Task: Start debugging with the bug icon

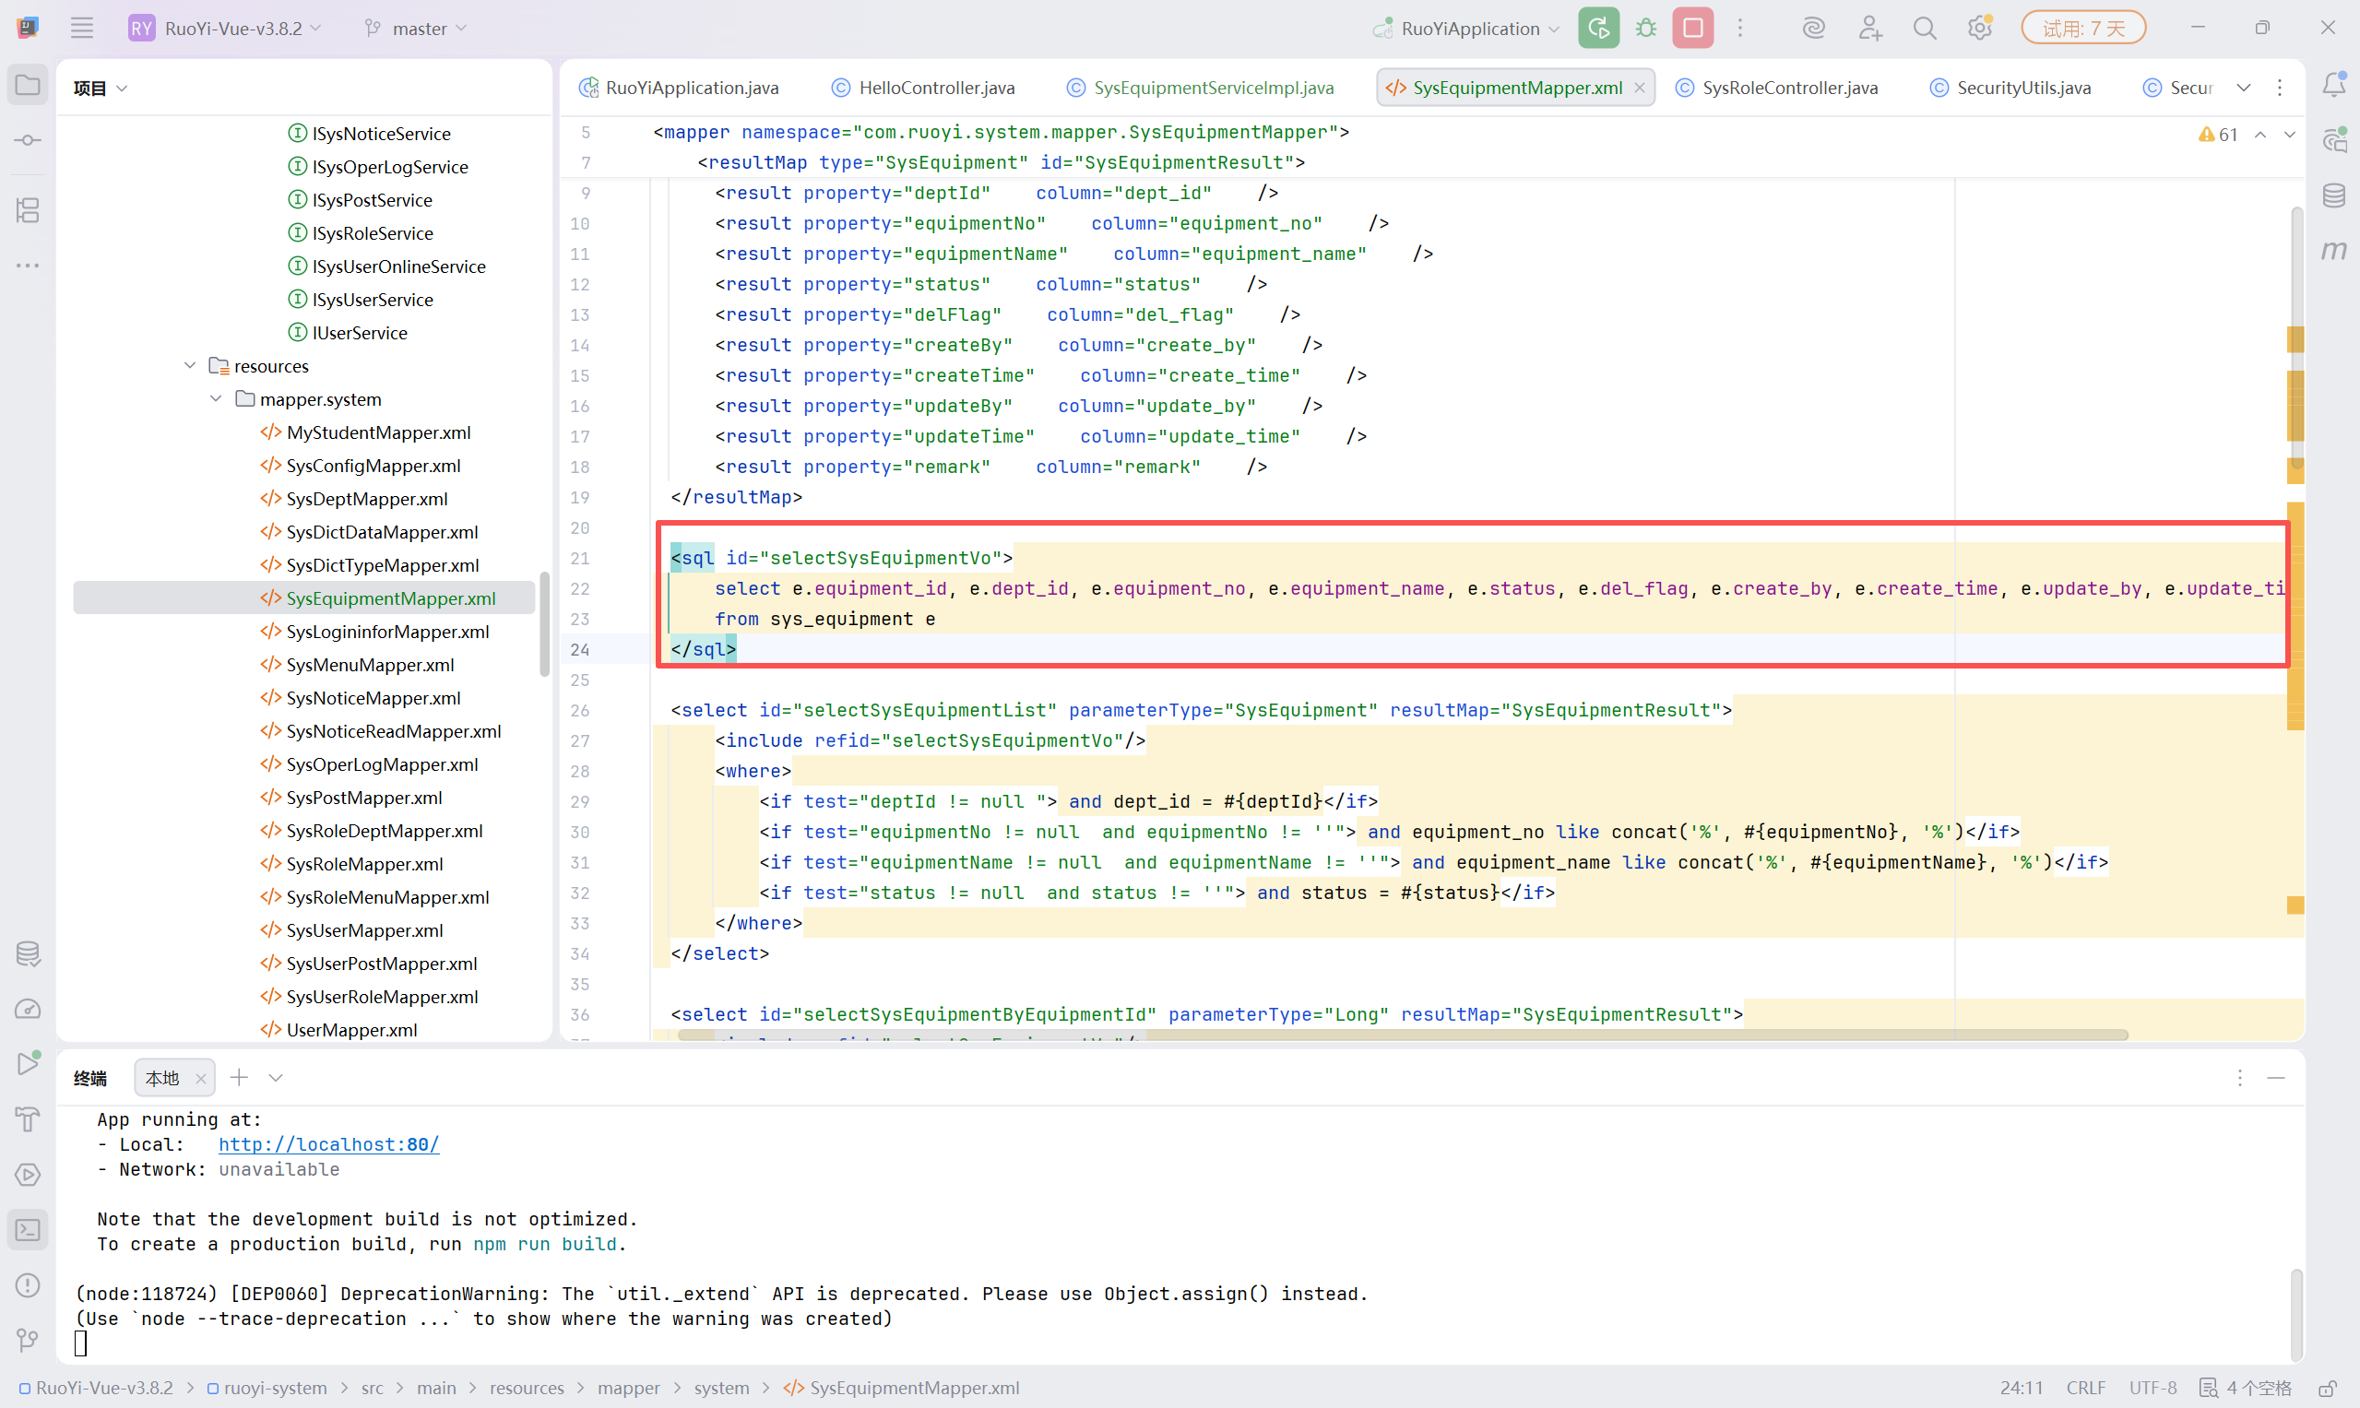Action: 1645,28
